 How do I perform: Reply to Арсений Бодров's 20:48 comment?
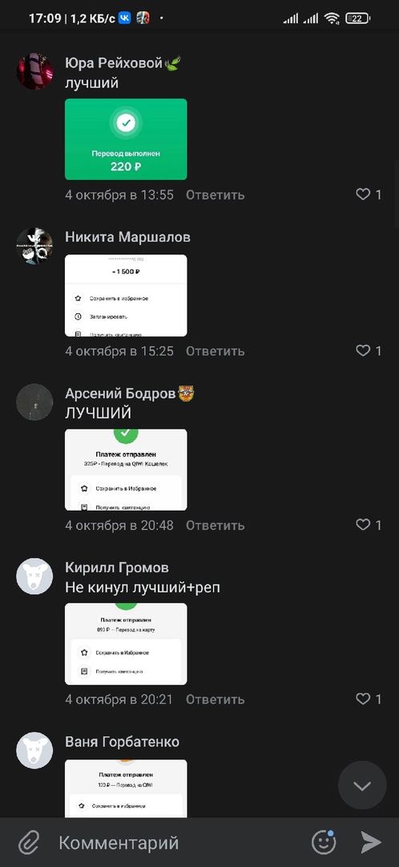[215, 525]
